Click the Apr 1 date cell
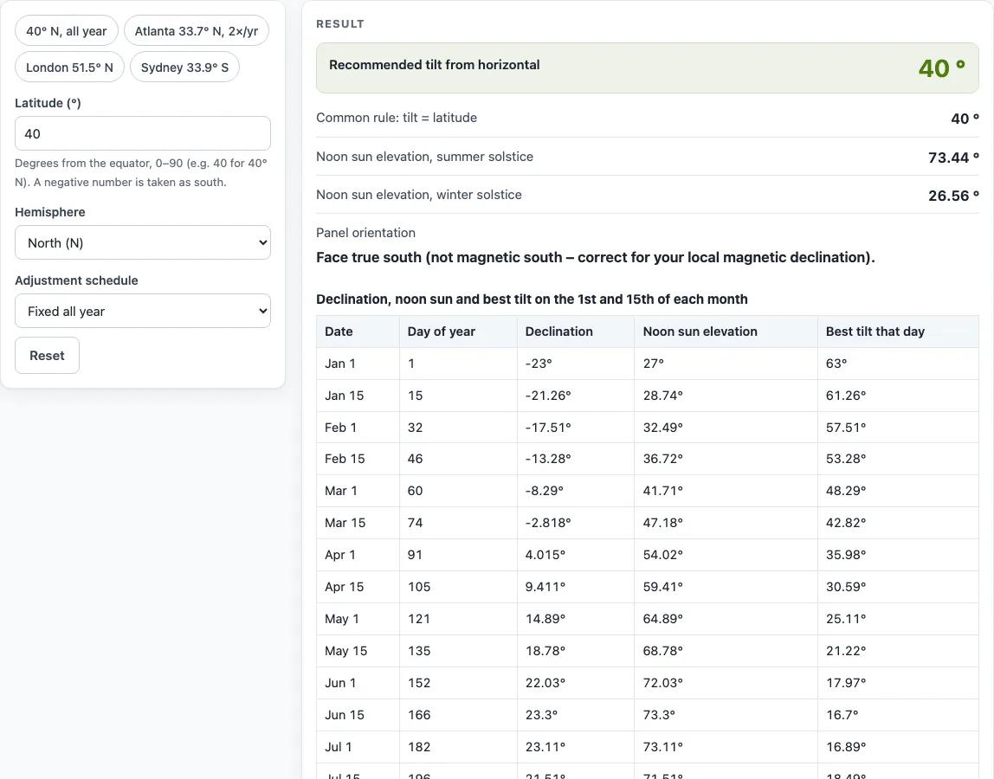Viewport: 994px width, 779px height. [x=358, y=555]
